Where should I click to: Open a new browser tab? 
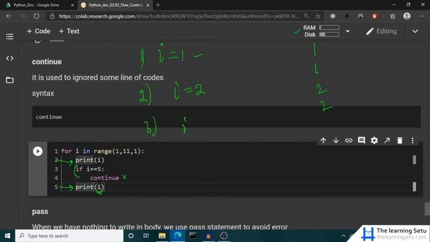pyautogui.click(x=158, y=5)
